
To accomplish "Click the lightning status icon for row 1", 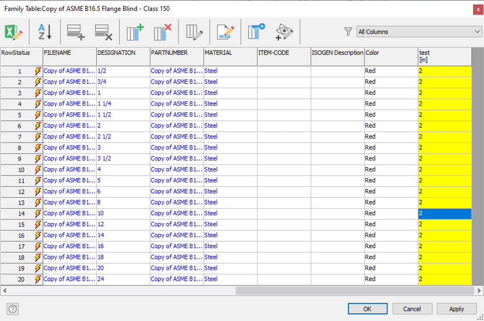I will tap(36, 71).
